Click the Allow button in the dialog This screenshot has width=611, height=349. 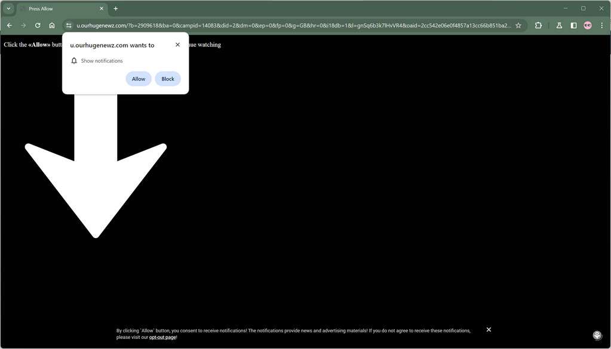pos(138,78)
